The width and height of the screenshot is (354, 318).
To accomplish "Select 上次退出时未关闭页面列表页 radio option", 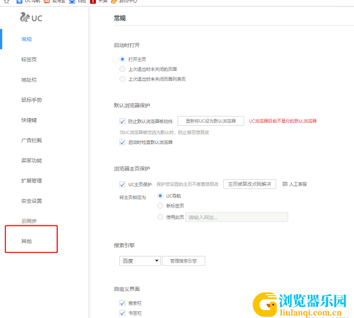I will point(123,79).
